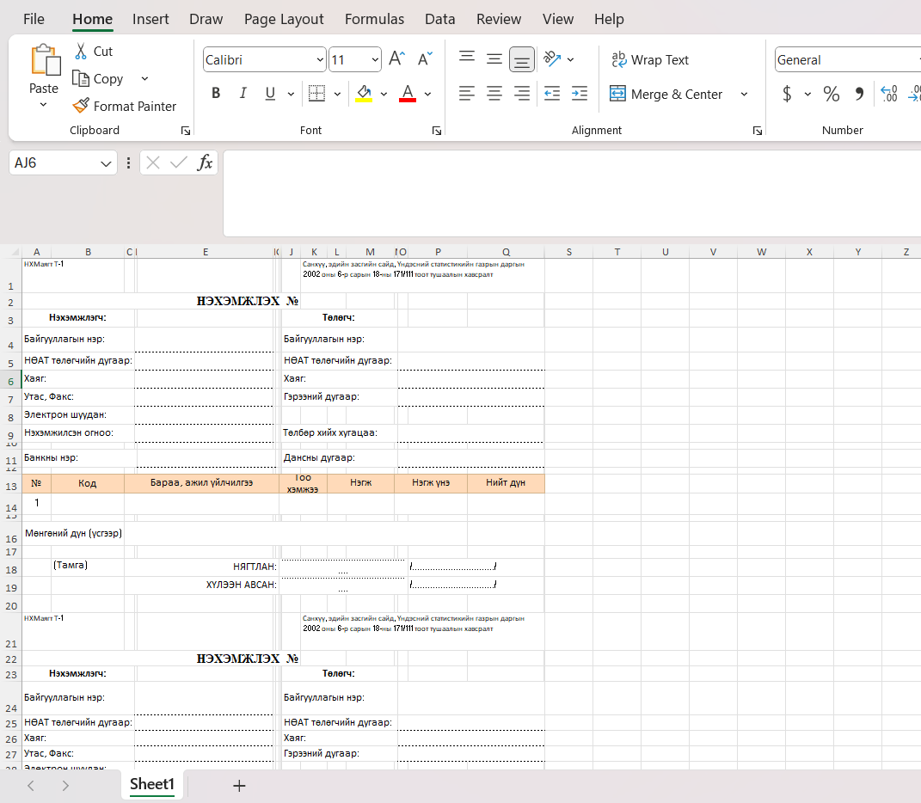
Task: Open the font color palette arrow
Action: coord(427,94)
